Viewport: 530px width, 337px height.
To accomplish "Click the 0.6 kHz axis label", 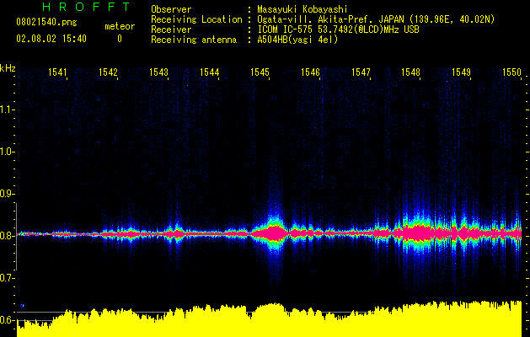I will [7, 320].
